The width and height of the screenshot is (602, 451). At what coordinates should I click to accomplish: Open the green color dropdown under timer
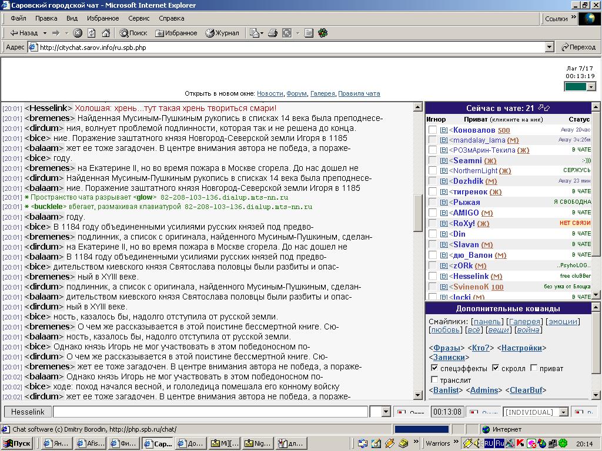tap(591, 86)
